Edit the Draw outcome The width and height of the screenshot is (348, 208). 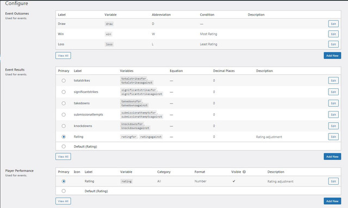click(333, 24)
